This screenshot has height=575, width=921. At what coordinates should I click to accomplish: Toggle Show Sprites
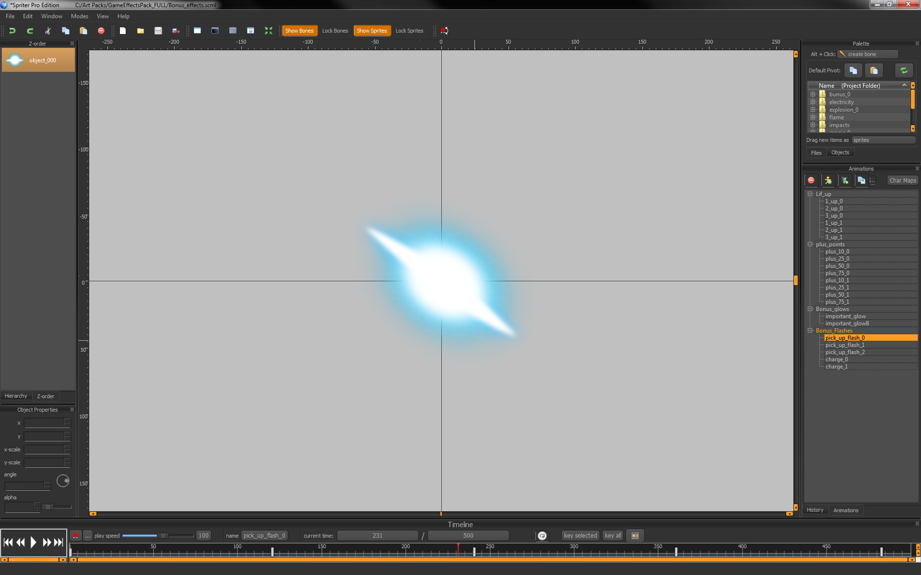[372, 30]
